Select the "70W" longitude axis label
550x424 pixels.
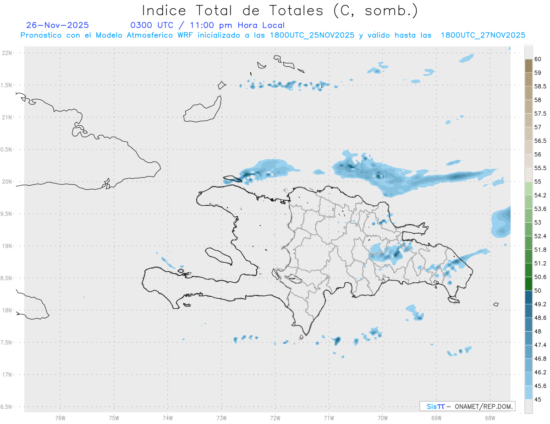383,418
